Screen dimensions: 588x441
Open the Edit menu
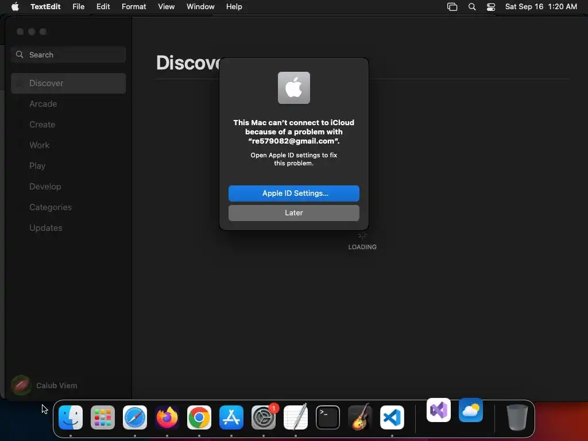(103, 6)
